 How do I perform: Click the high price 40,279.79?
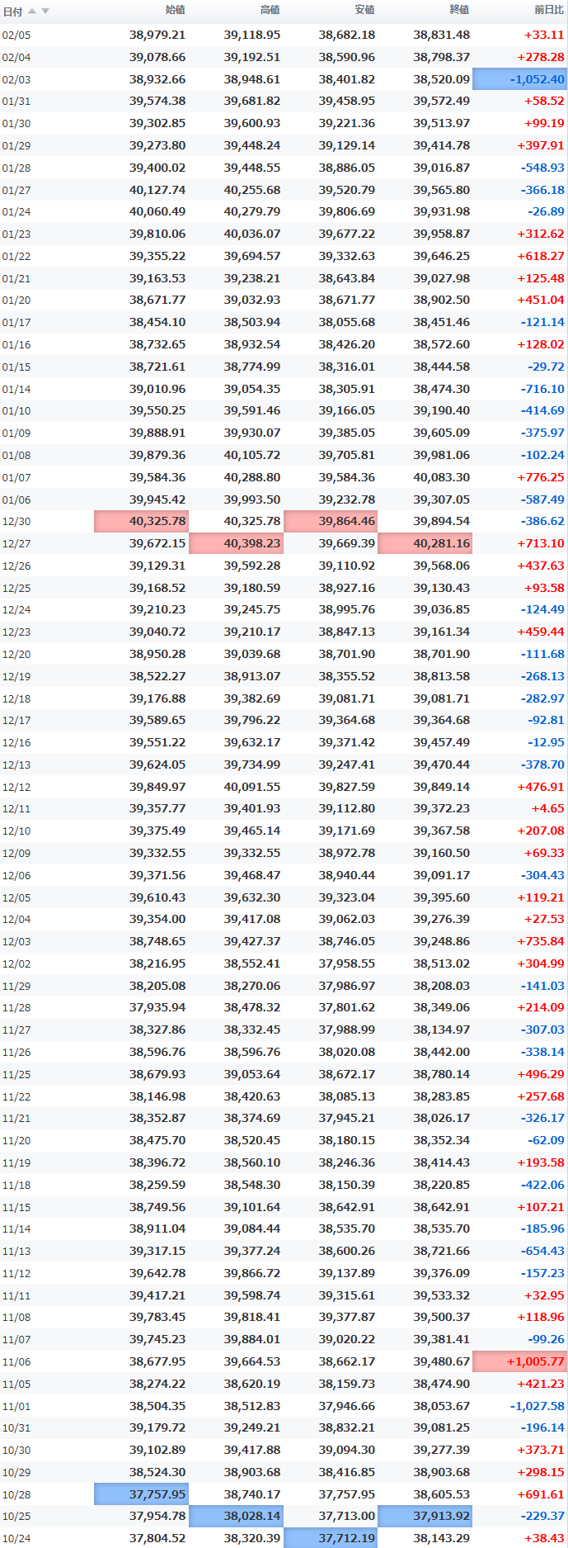(252, 211)
